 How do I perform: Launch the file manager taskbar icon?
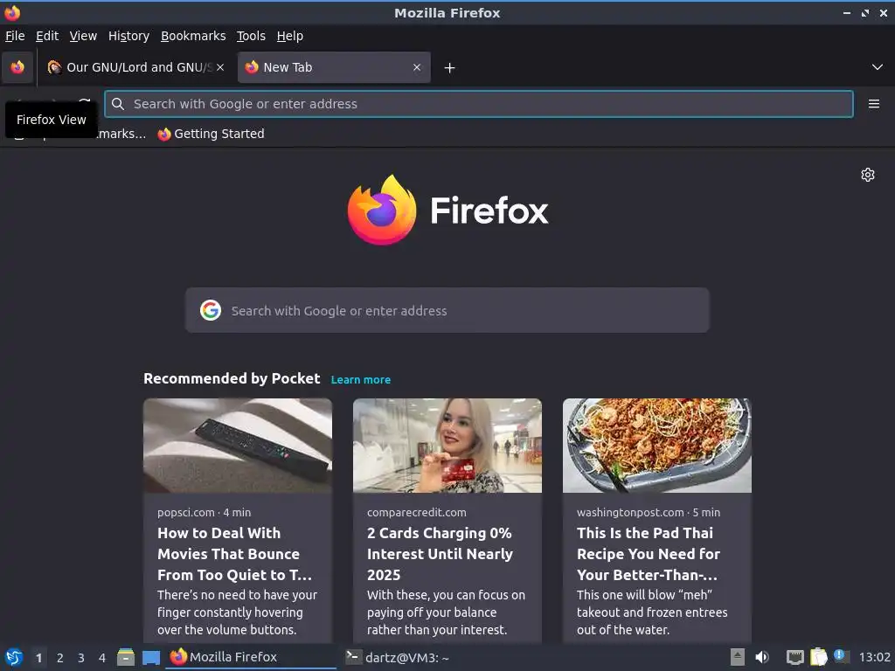(126, 657)
